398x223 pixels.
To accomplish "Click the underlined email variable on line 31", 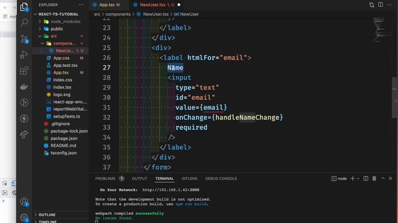I will (x=213, y=108).
